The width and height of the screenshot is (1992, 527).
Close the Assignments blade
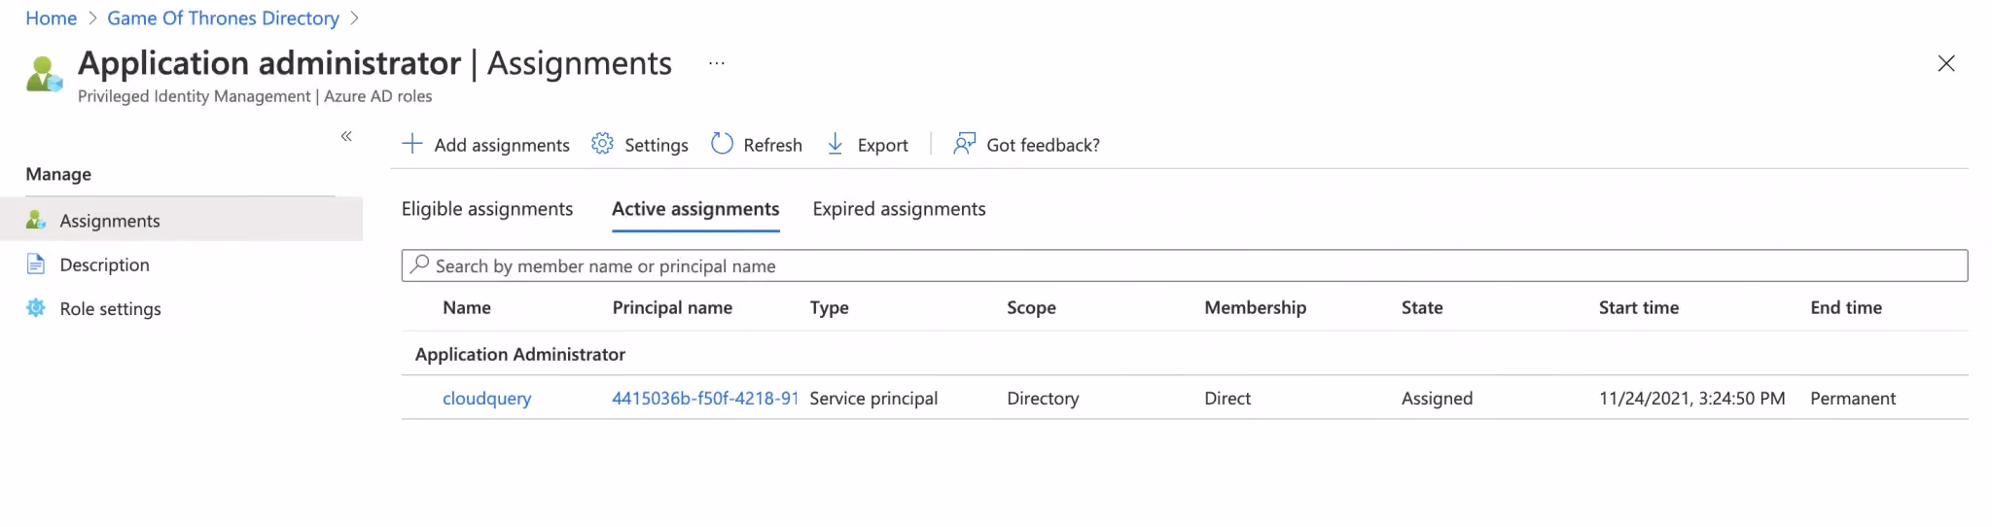1945,63
